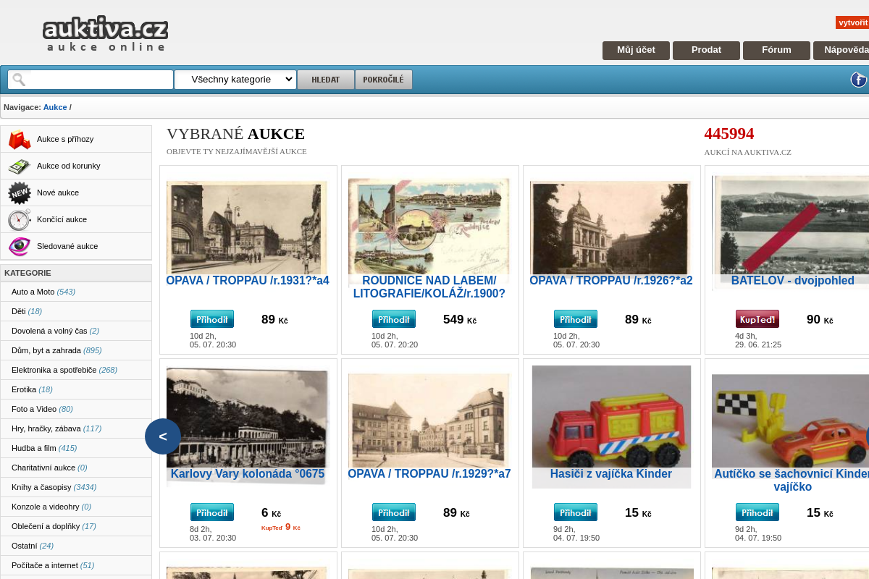The image size is (869, 579).
Task: Open Aukce s příhozy link
Action: (65, 139)
